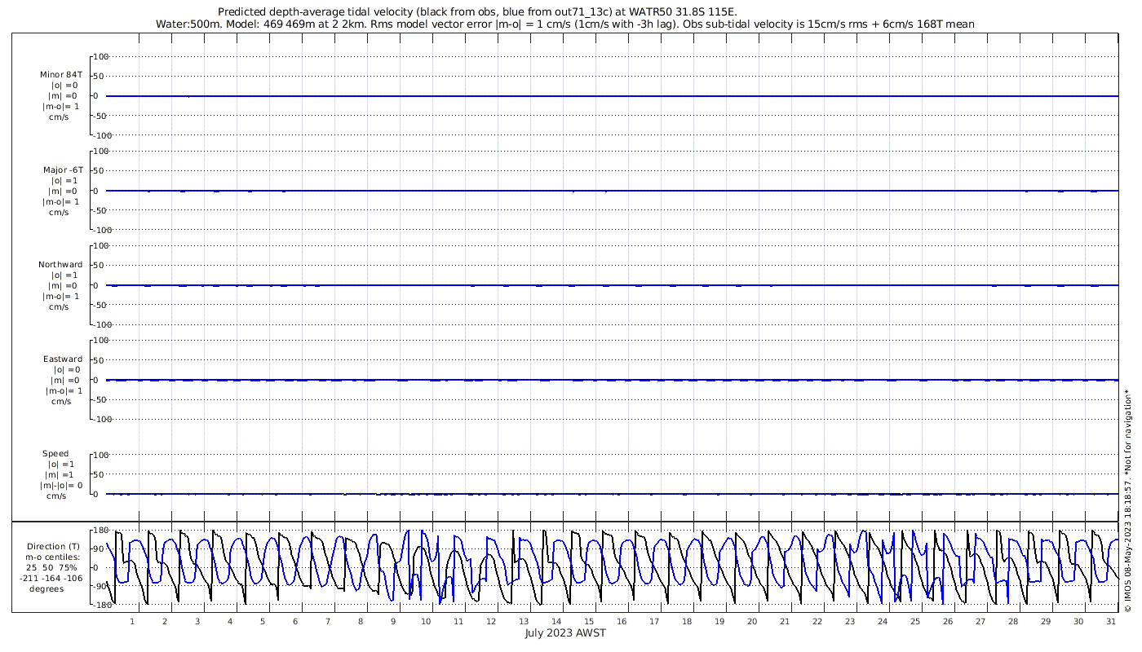This screenshot has height=652, width=1142.
Task: Click day 2 on the x-axis
Action: (x=165, y=621)
